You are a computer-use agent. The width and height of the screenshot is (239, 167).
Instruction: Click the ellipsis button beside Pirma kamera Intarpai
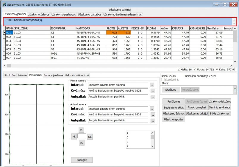coord(152,85)
